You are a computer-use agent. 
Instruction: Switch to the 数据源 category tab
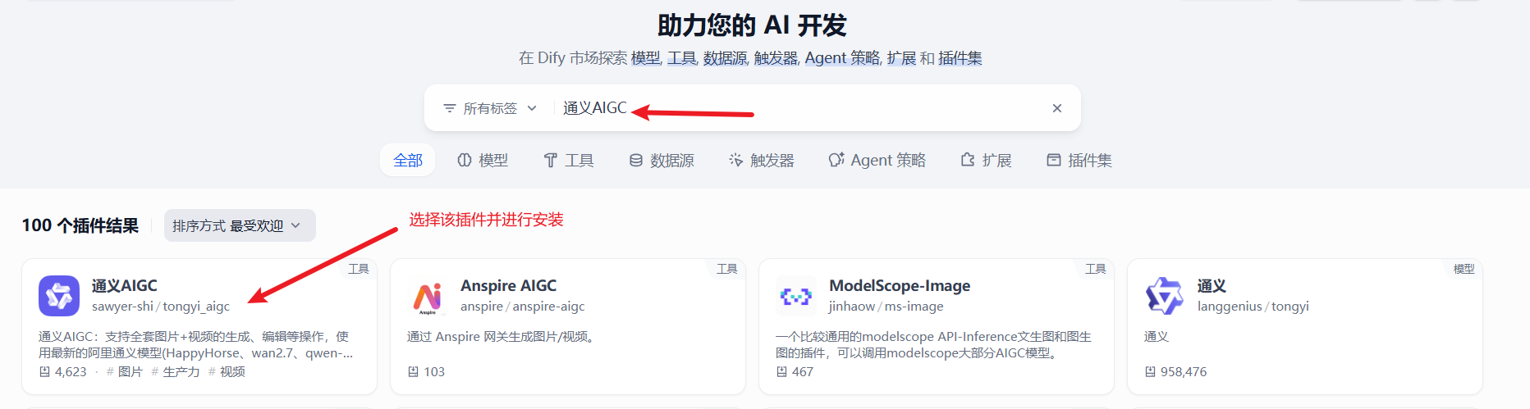coord(662,161)
